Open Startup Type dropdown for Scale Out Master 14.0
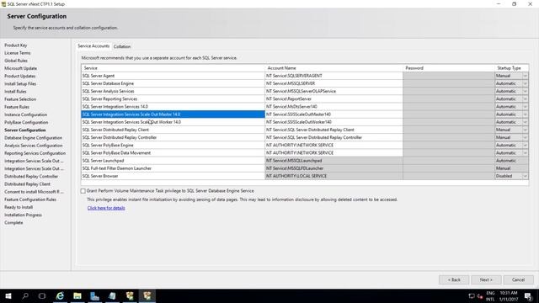This screenshot has width=539, height=303. pyautogui.click(x=525, y=114)
